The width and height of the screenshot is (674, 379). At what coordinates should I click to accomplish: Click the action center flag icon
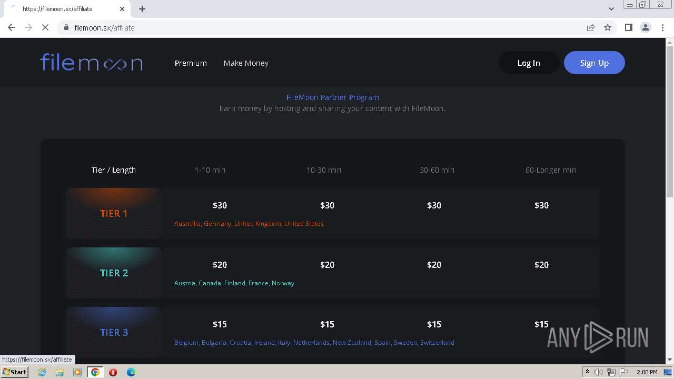coord(624,372)
